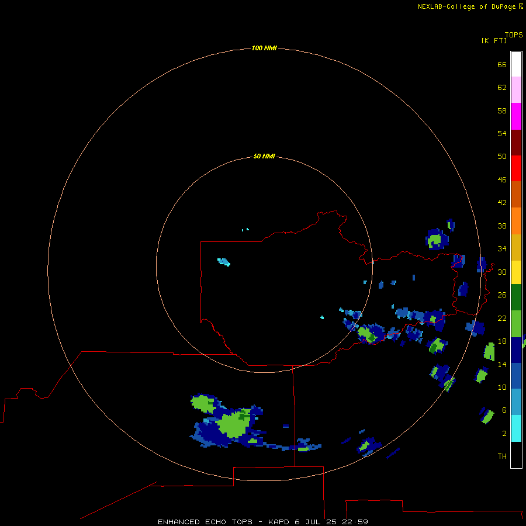Screen dimensions: 526x526
Task: Select the 100 NMI range ring label
Action: [264, 48]
